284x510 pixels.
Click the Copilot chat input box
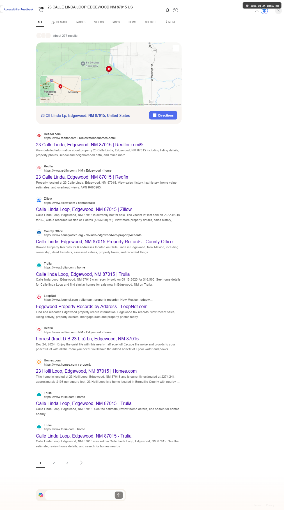80,495
